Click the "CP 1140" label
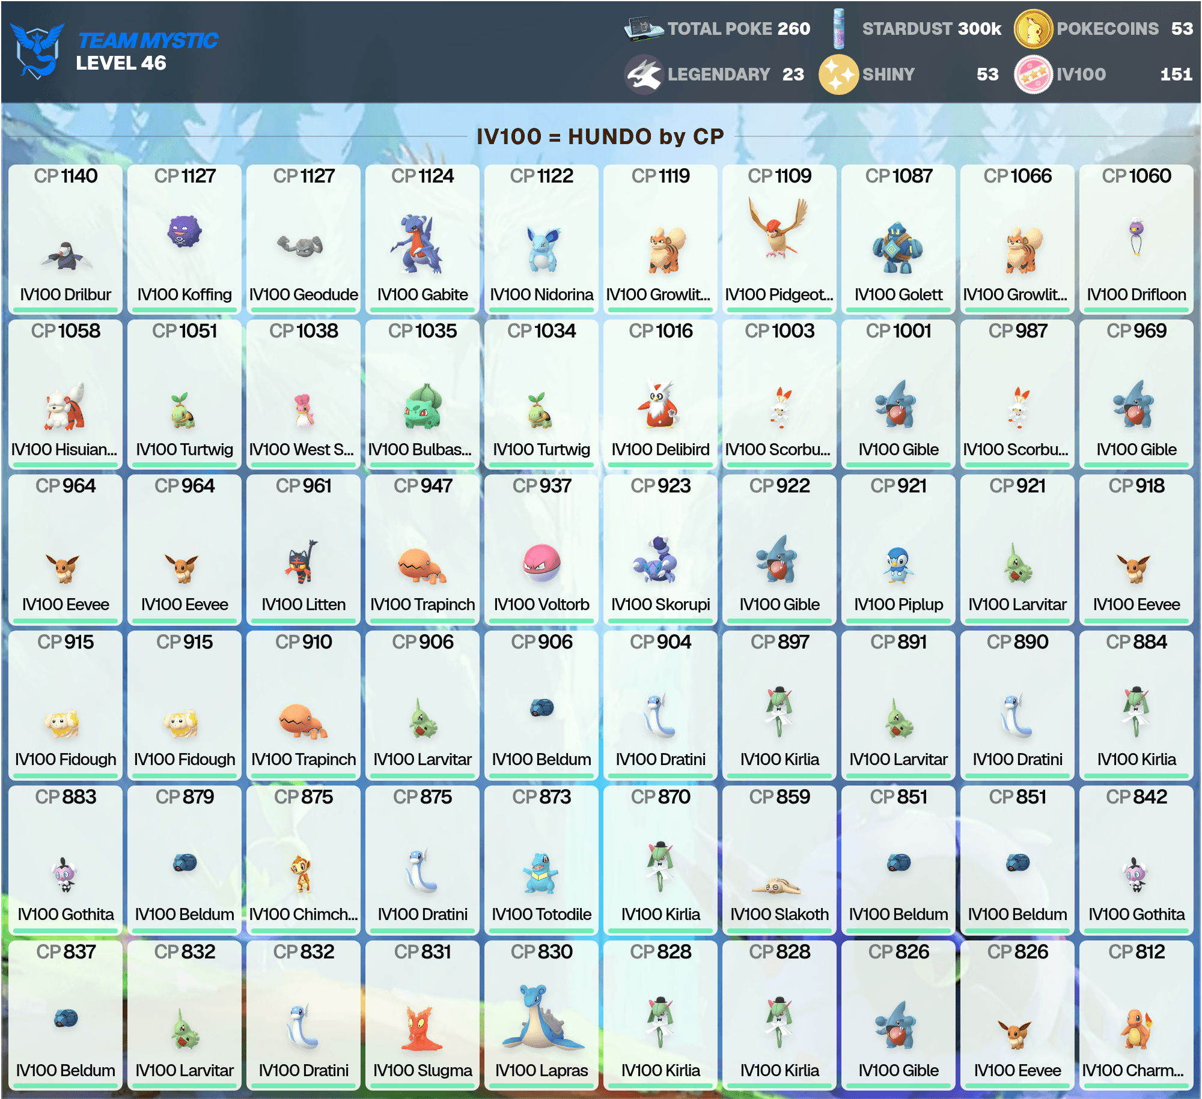Viewport: 1202px width, 1099px height. [66, 176]
